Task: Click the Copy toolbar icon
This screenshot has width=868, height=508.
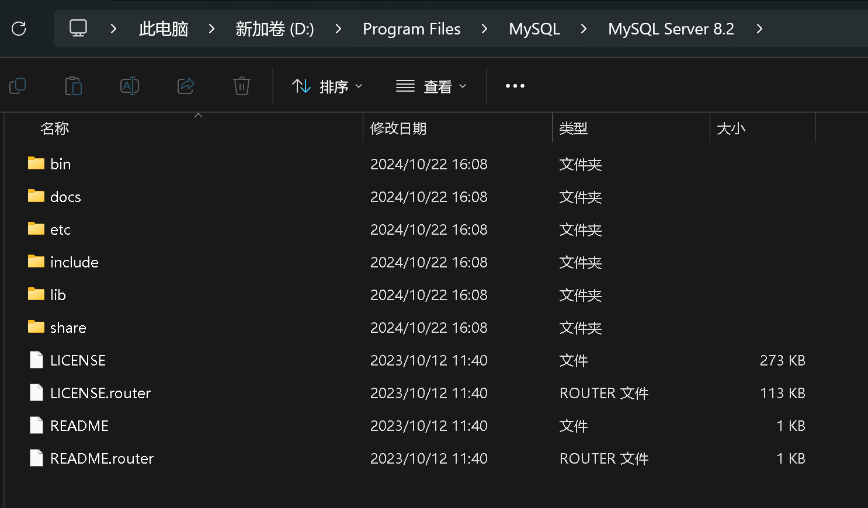Action: pos(18,86)
